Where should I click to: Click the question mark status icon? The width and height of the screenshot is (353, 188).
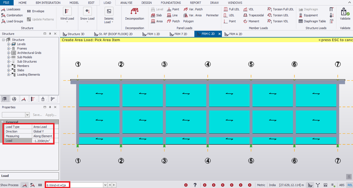(195, 185)
